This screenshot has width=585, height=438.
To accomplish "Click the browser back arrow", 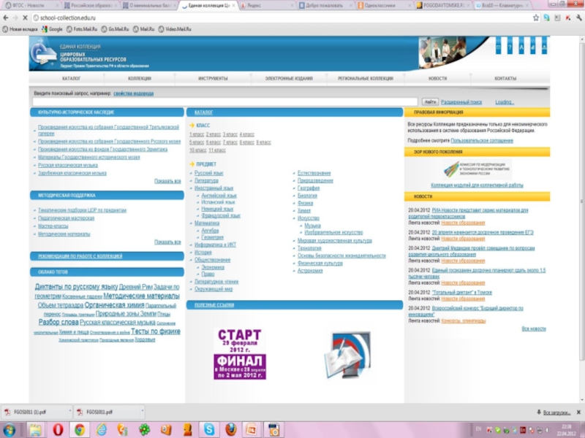I will (x=5, y=18).
